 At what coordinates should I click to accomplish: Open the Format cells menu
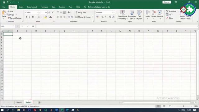(160, 15)
